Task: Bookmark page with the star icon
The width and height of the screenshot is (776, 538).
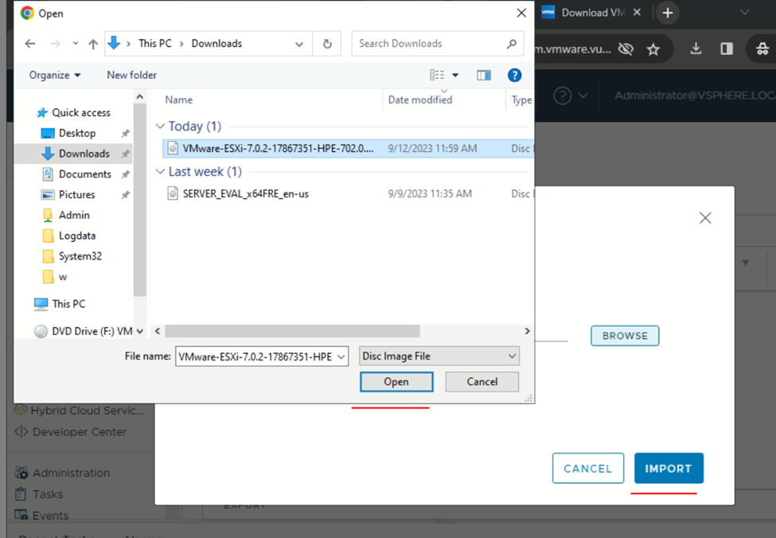Action: 653,49
